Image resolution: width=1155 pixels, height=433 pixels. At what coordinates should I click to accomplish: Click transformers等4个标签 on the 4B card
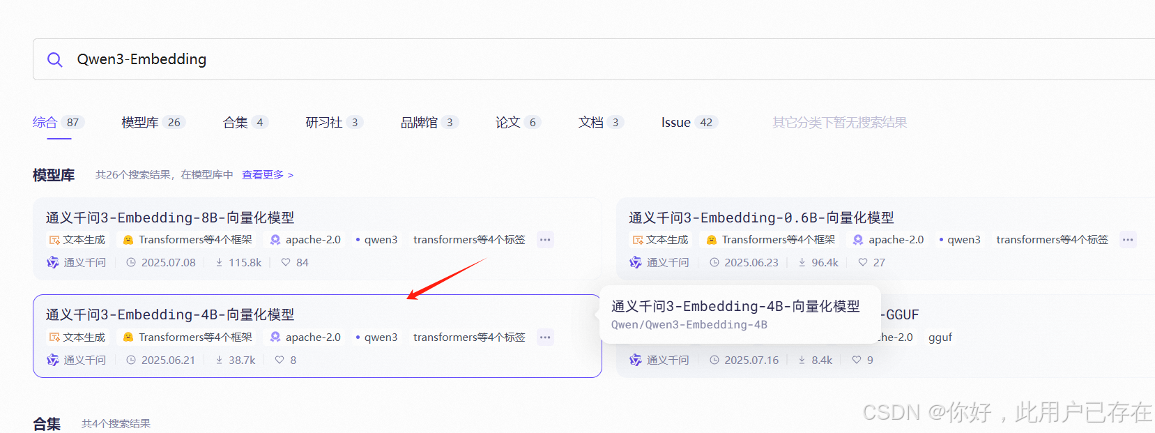[x=469, y=337]
